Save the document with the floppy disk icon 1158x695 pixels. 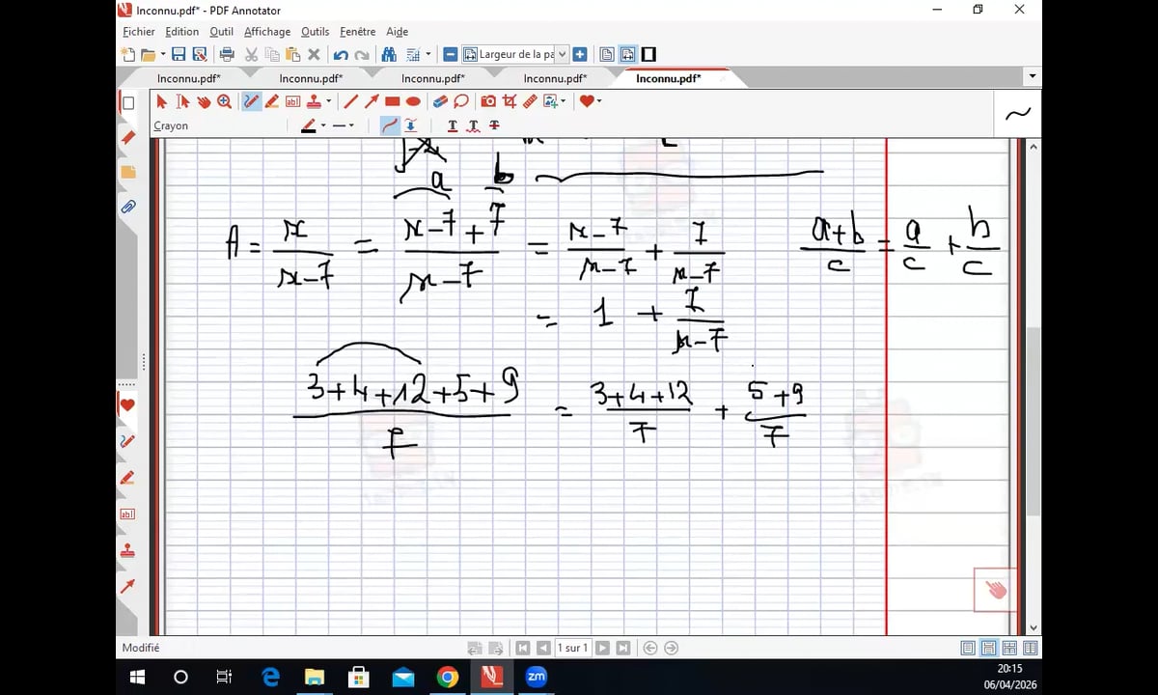pos(179,55)
